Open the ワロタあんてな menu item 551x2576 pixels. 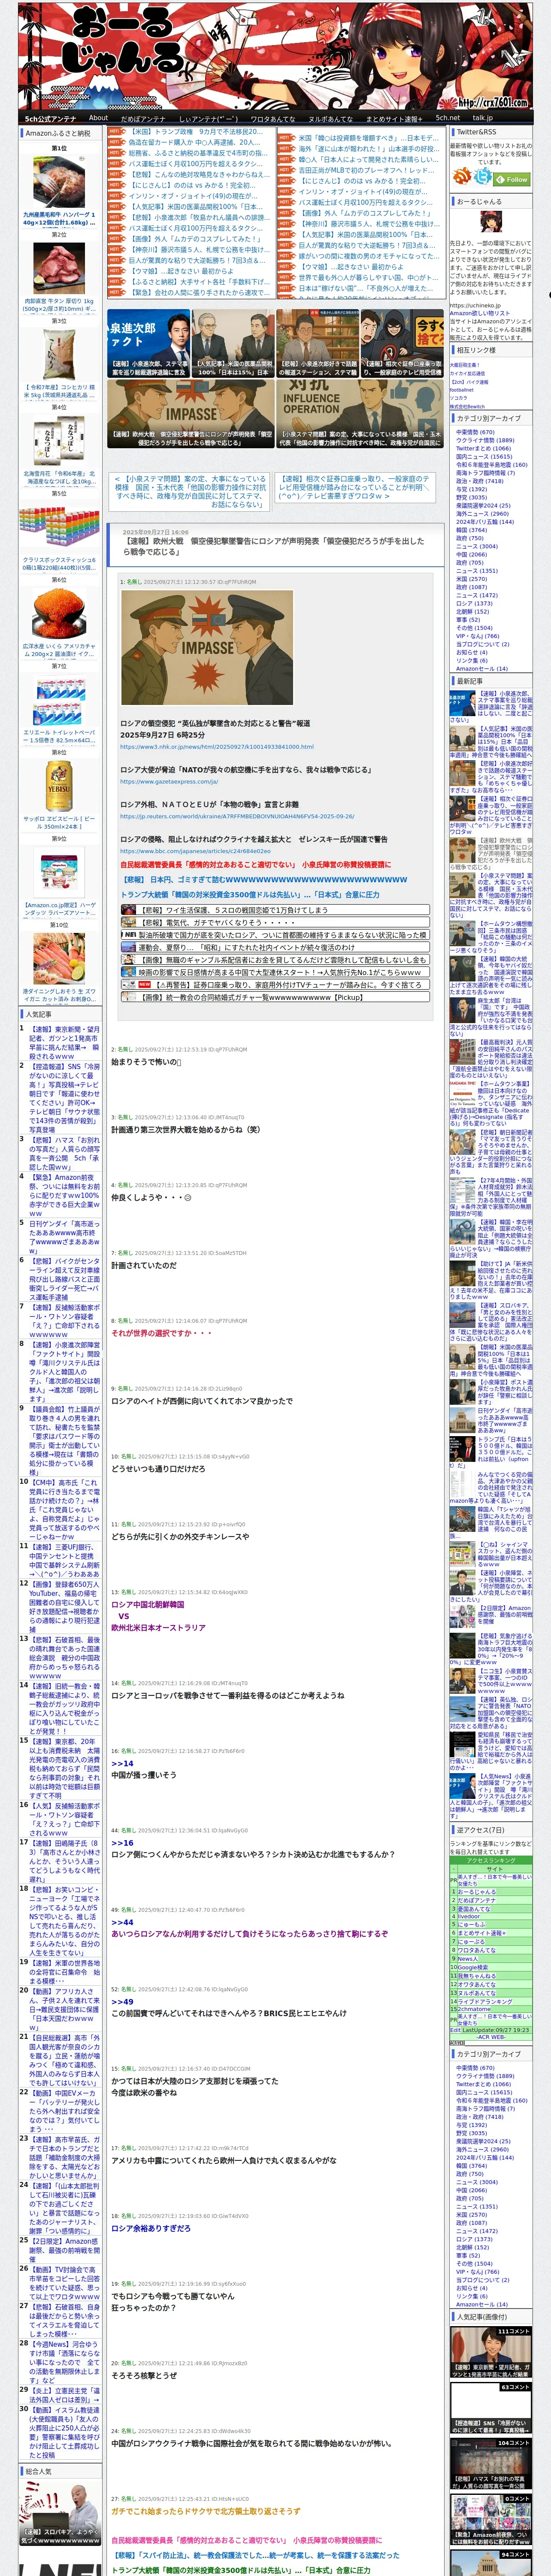[x=272, y=118]
